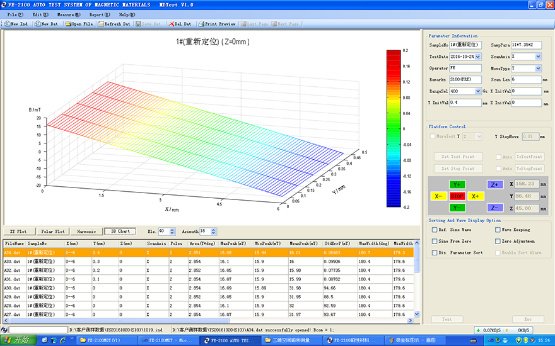Move platform with green Y+ button
555x346 pixels.
457,185
